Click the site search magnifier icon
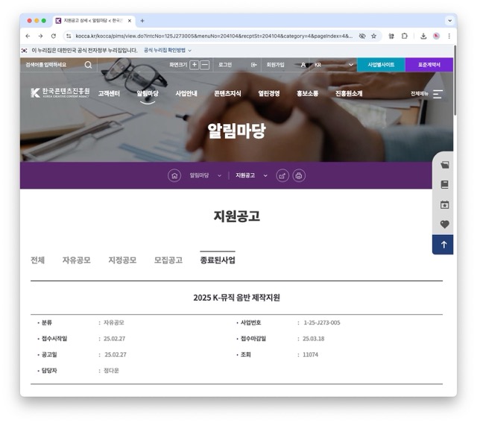 (88, 65)
